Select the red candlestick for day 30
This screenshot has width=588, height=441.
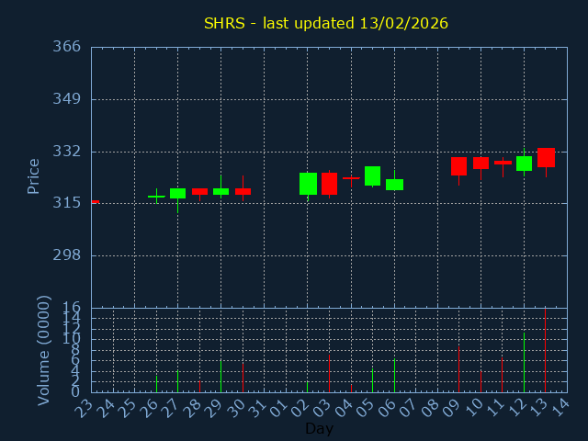pyautogui.click(x=243, y=191)
